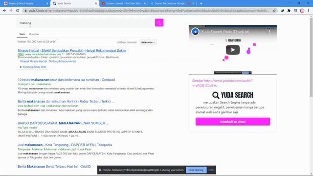Screen dimensions: 313x176
Task: Open the profile avatar icon
Action: pos(302,11)
